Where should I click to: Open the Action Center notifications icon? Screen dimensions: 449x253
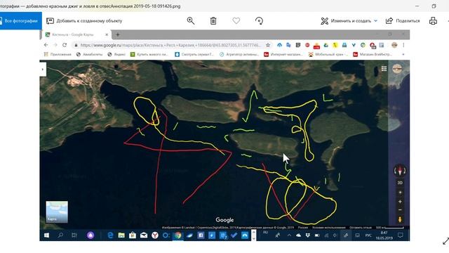(x=401, y=235)
